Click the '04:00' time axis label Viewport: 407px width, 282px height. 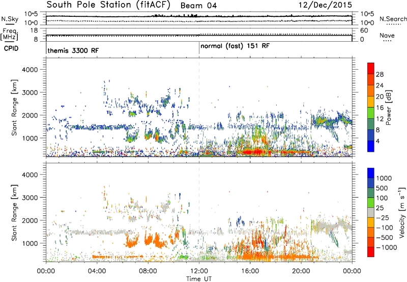tap(97, 271)
